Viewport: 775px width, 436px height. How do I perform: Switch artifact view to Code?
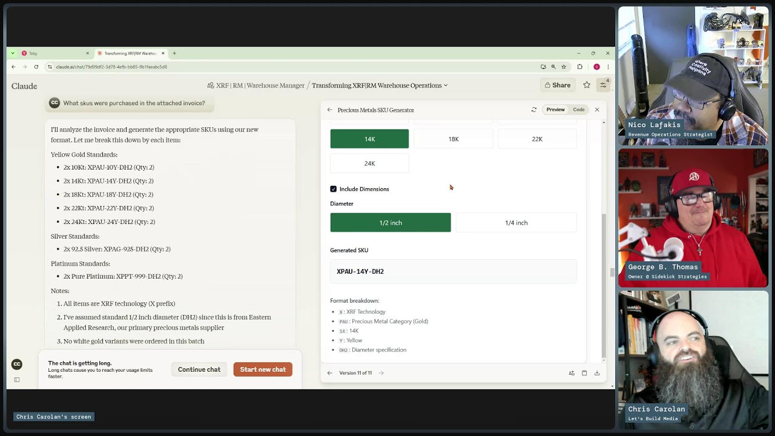click(579, 110)
